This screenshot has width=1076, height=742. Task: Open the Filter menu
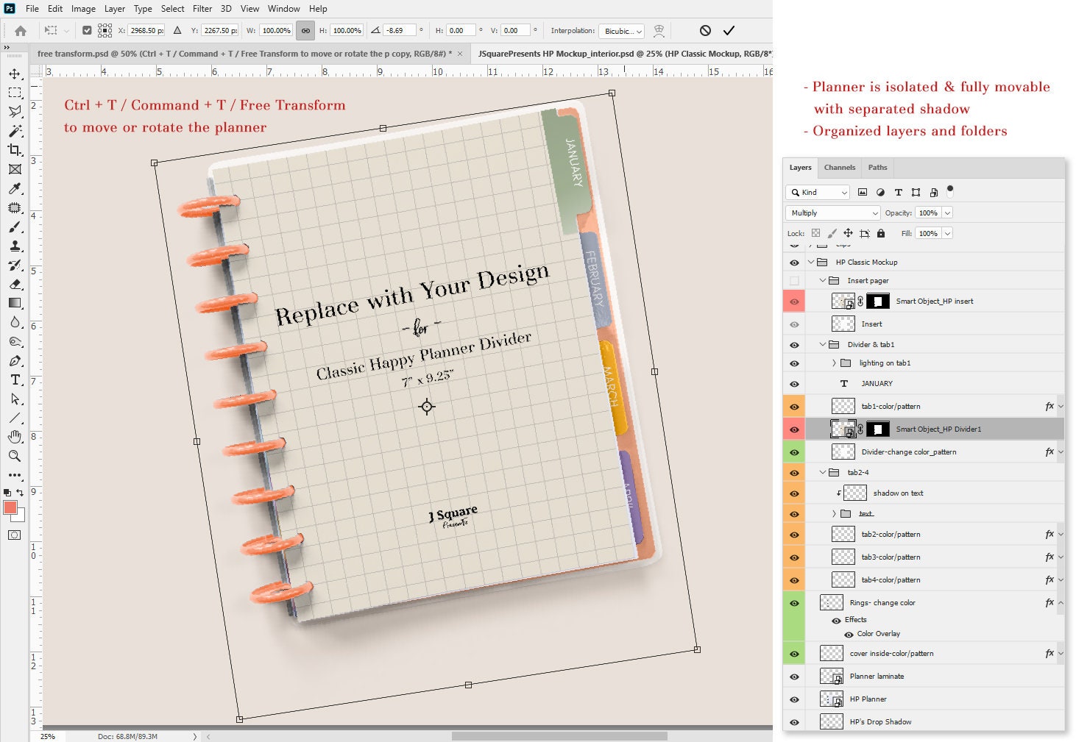pos(202,9)
